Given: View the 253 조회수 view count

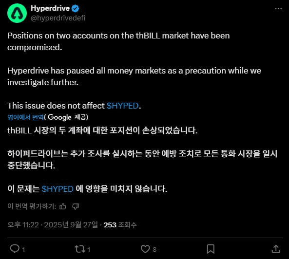Looking at the screenshot, I should coord(120,225).
